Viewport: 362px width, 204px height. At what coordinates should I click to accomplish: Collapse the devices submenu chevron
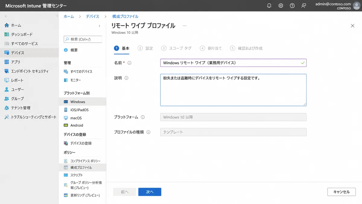[x=100, y=26]
